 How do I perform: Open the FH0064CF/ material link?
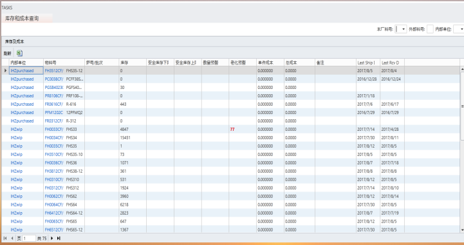click(x=54, y=204)
